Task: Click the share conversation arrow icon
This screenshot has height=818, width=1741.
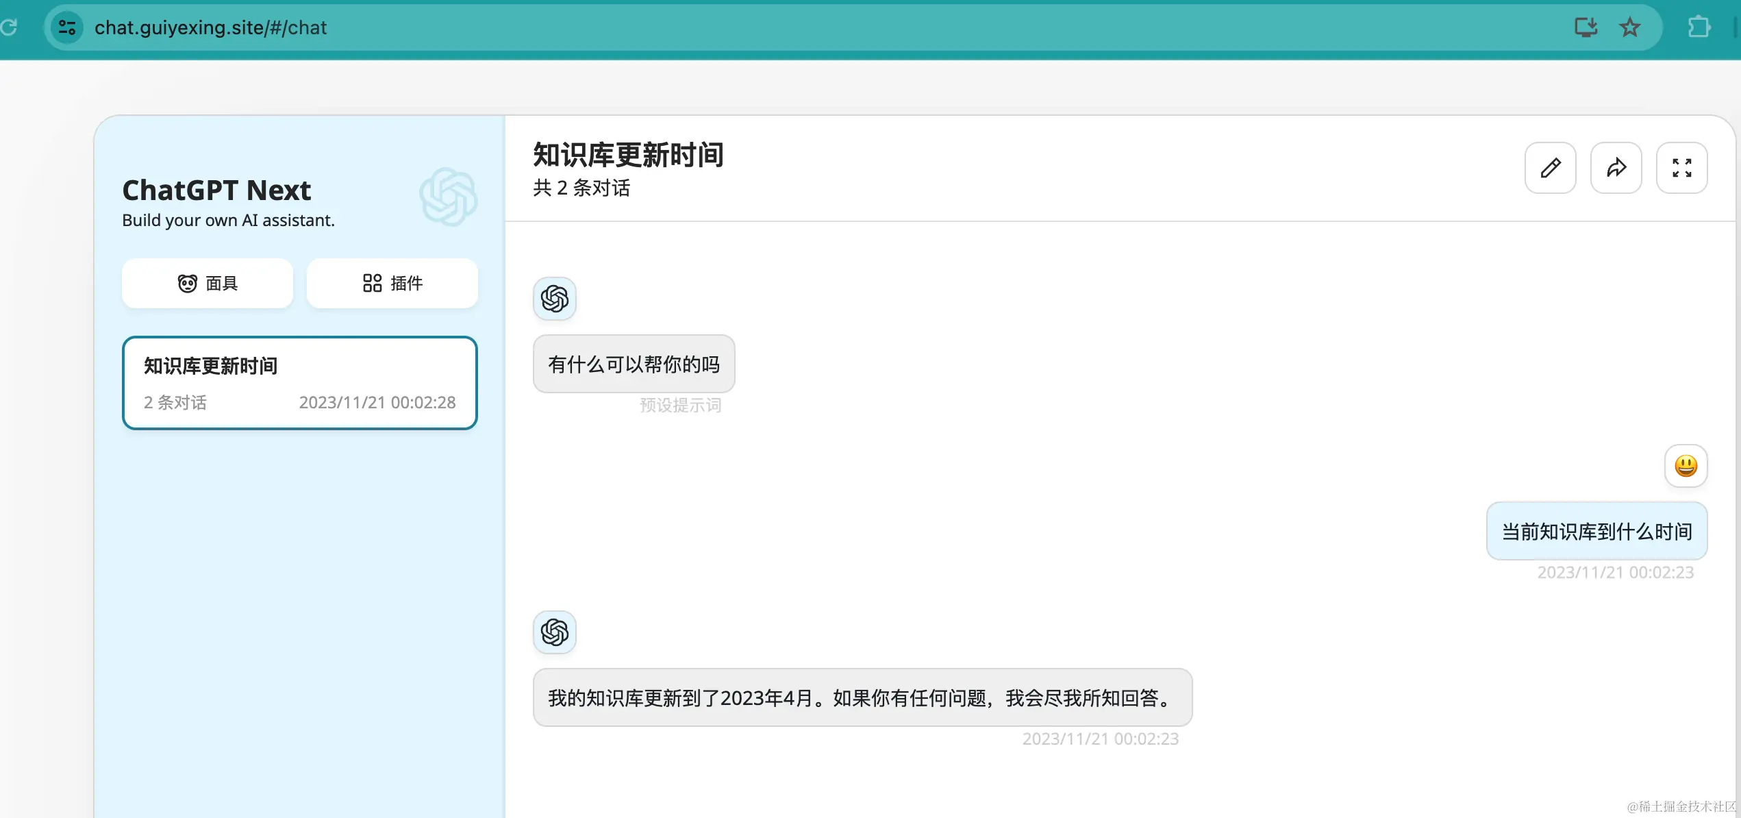Action: (1616, 168)
